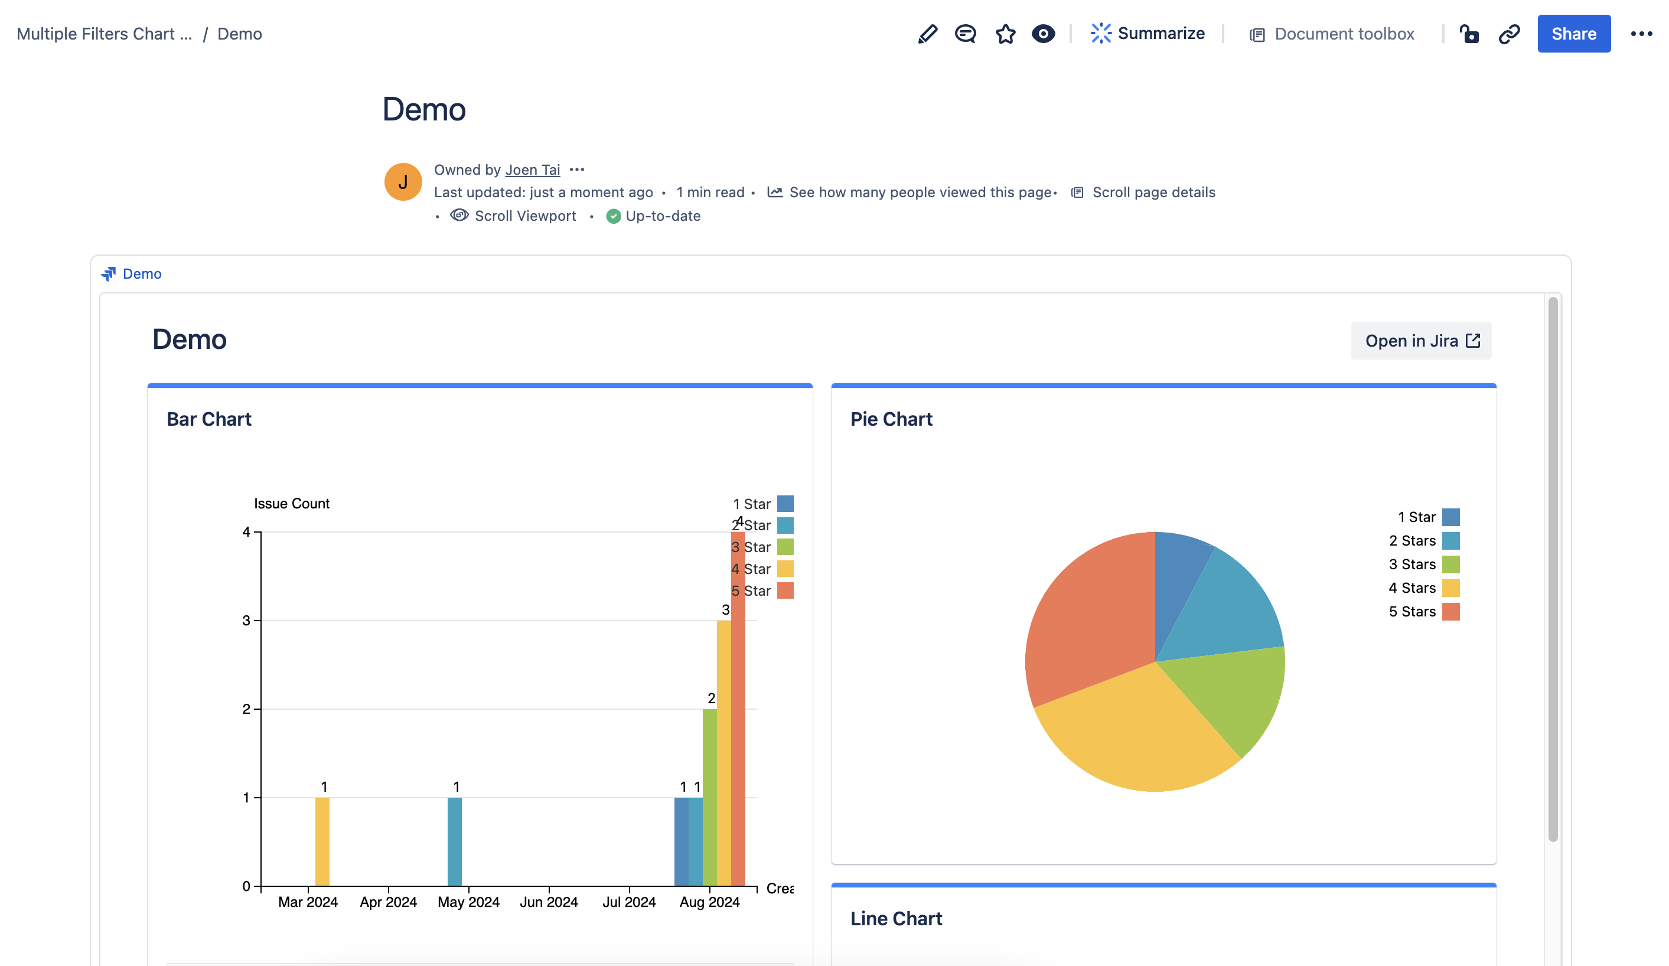Click the edit pencil icon
The image size is (1669, 966).
(x=926, y=33)
